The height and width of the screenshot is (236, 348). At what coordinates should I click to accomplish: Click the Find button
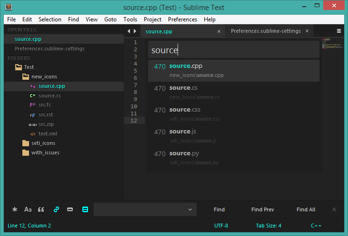(219, 209)
